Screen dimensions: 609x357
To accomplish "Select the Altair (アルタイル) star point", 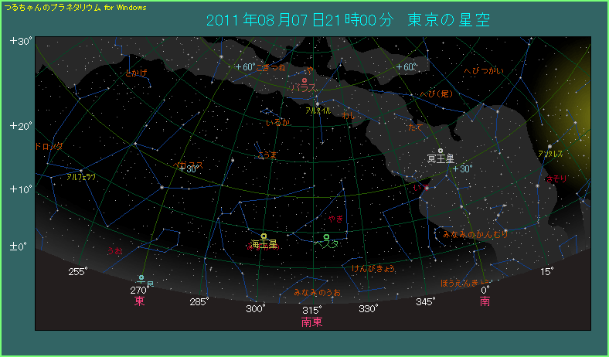I will pyautogui.click(x=318, y=104).
